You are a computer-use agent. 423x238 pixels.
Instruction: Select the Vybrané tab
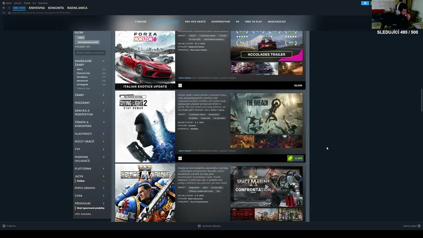pyautogui.click(x=140, y=22)
